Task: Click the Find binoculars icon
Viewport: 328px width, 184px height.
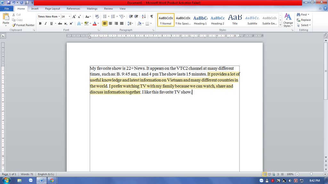Action: (299, 15)
